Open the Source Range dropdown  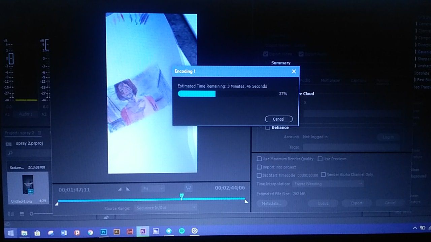[x=166, y=208]
